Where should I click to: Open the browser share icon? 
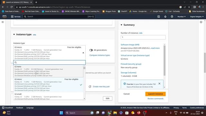coord(185,7)
